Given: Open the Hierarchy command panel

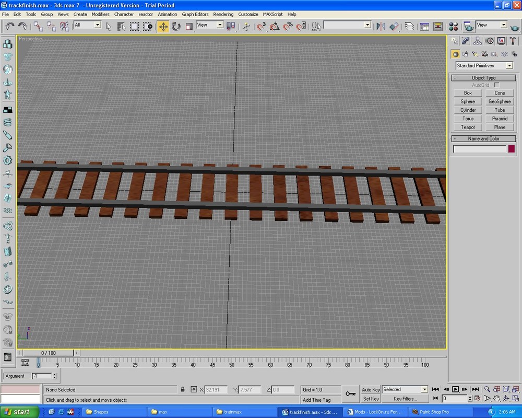Looking at the screenshot, I should pyautogui.click(x=477, y=41).
